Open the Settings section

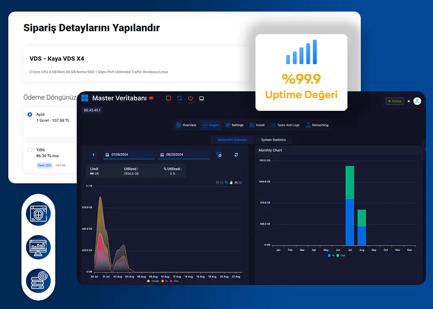pyautogui.click(x=234, y=125)
